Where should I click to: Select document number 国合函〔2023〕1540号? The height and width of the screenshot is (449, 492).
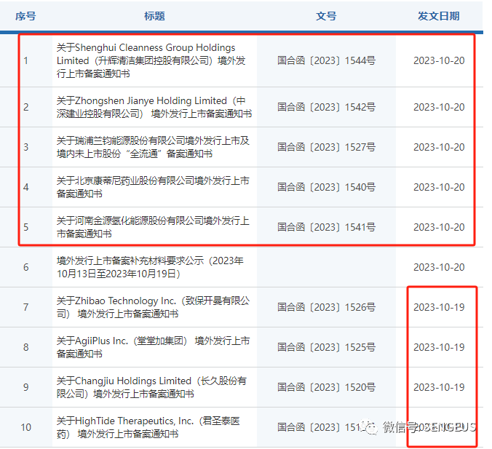click(x=326, y=187)
